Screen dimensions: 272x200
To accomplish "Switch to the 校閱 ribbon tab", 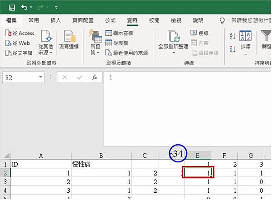I will tap(154, 20).
